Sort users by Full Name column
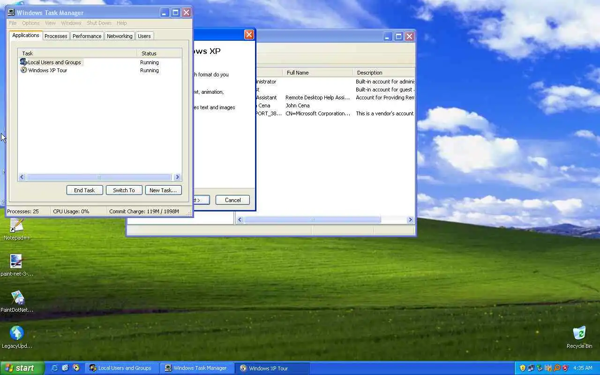 (317, 73)
